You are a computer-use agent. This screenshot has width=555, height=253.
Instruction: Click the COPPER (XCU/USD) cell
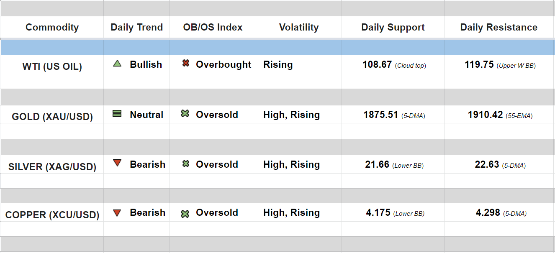pyautogui.click(x=52, y=215)
